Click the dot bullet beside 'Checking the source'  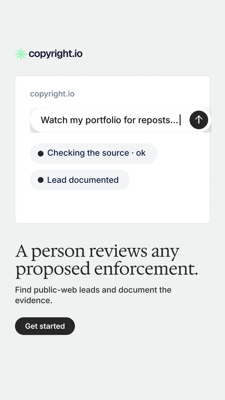click(40, 153)
